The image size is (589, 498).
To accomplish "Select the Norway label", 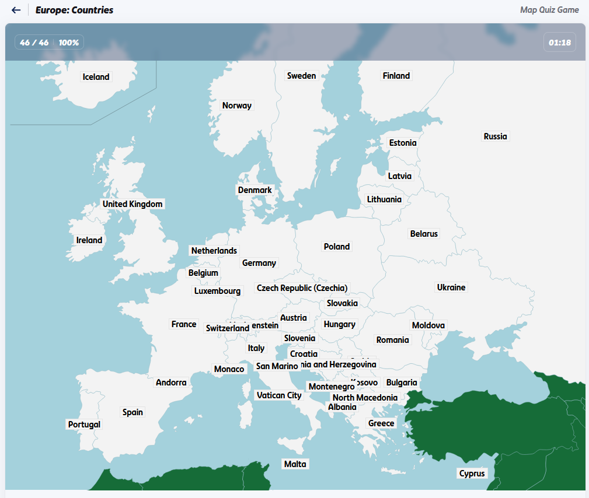I will coord(237,106).
